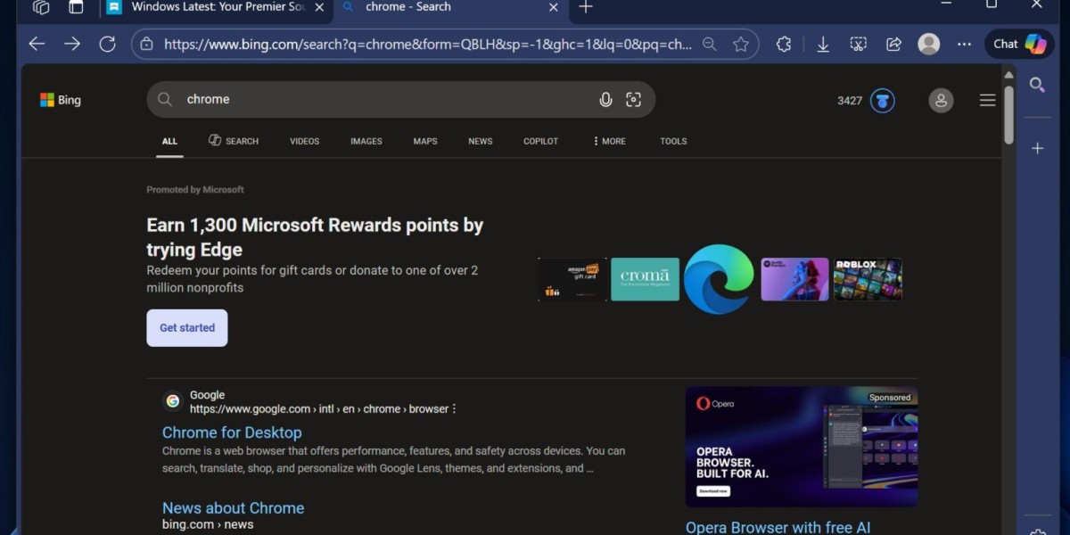
Task: Start voice search with microphone icon
Action: 605,100
